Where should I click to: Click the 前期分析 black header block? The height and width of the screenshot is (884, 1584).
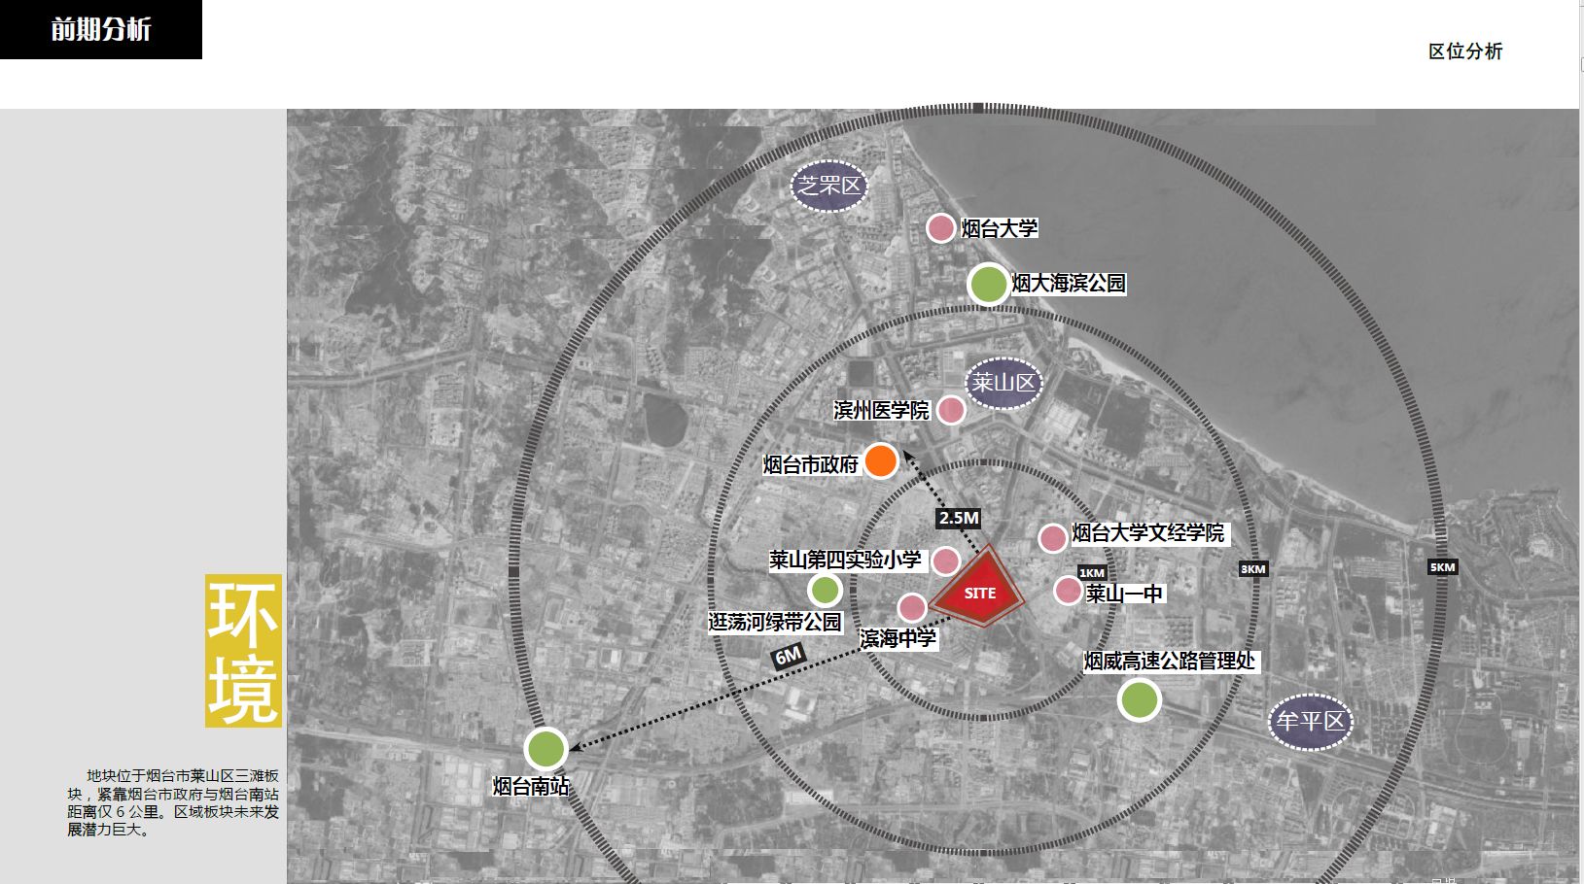tap(101, 29)
